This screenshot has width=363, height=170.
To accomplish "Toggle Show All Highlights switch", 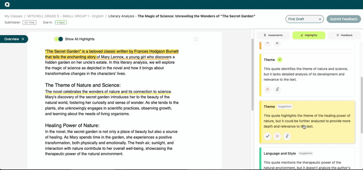I will click(x=58, y=39).
